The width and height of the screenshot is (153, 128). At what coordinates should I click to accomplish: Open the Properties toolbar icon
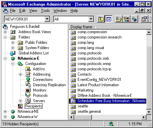pos(144,19)
